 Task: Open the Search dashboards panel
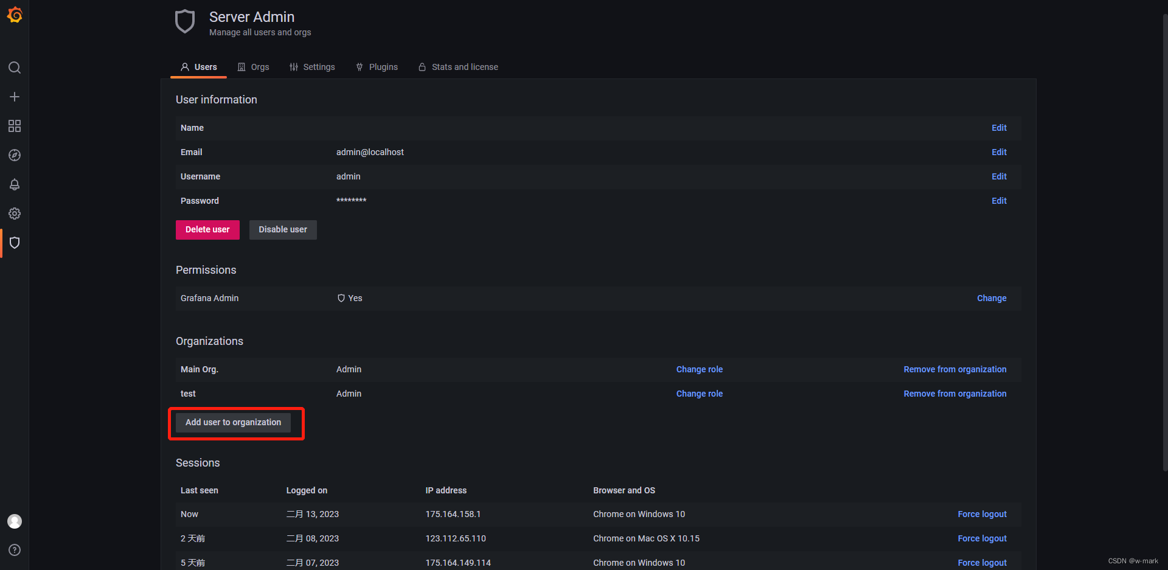[x=15, y=68]
